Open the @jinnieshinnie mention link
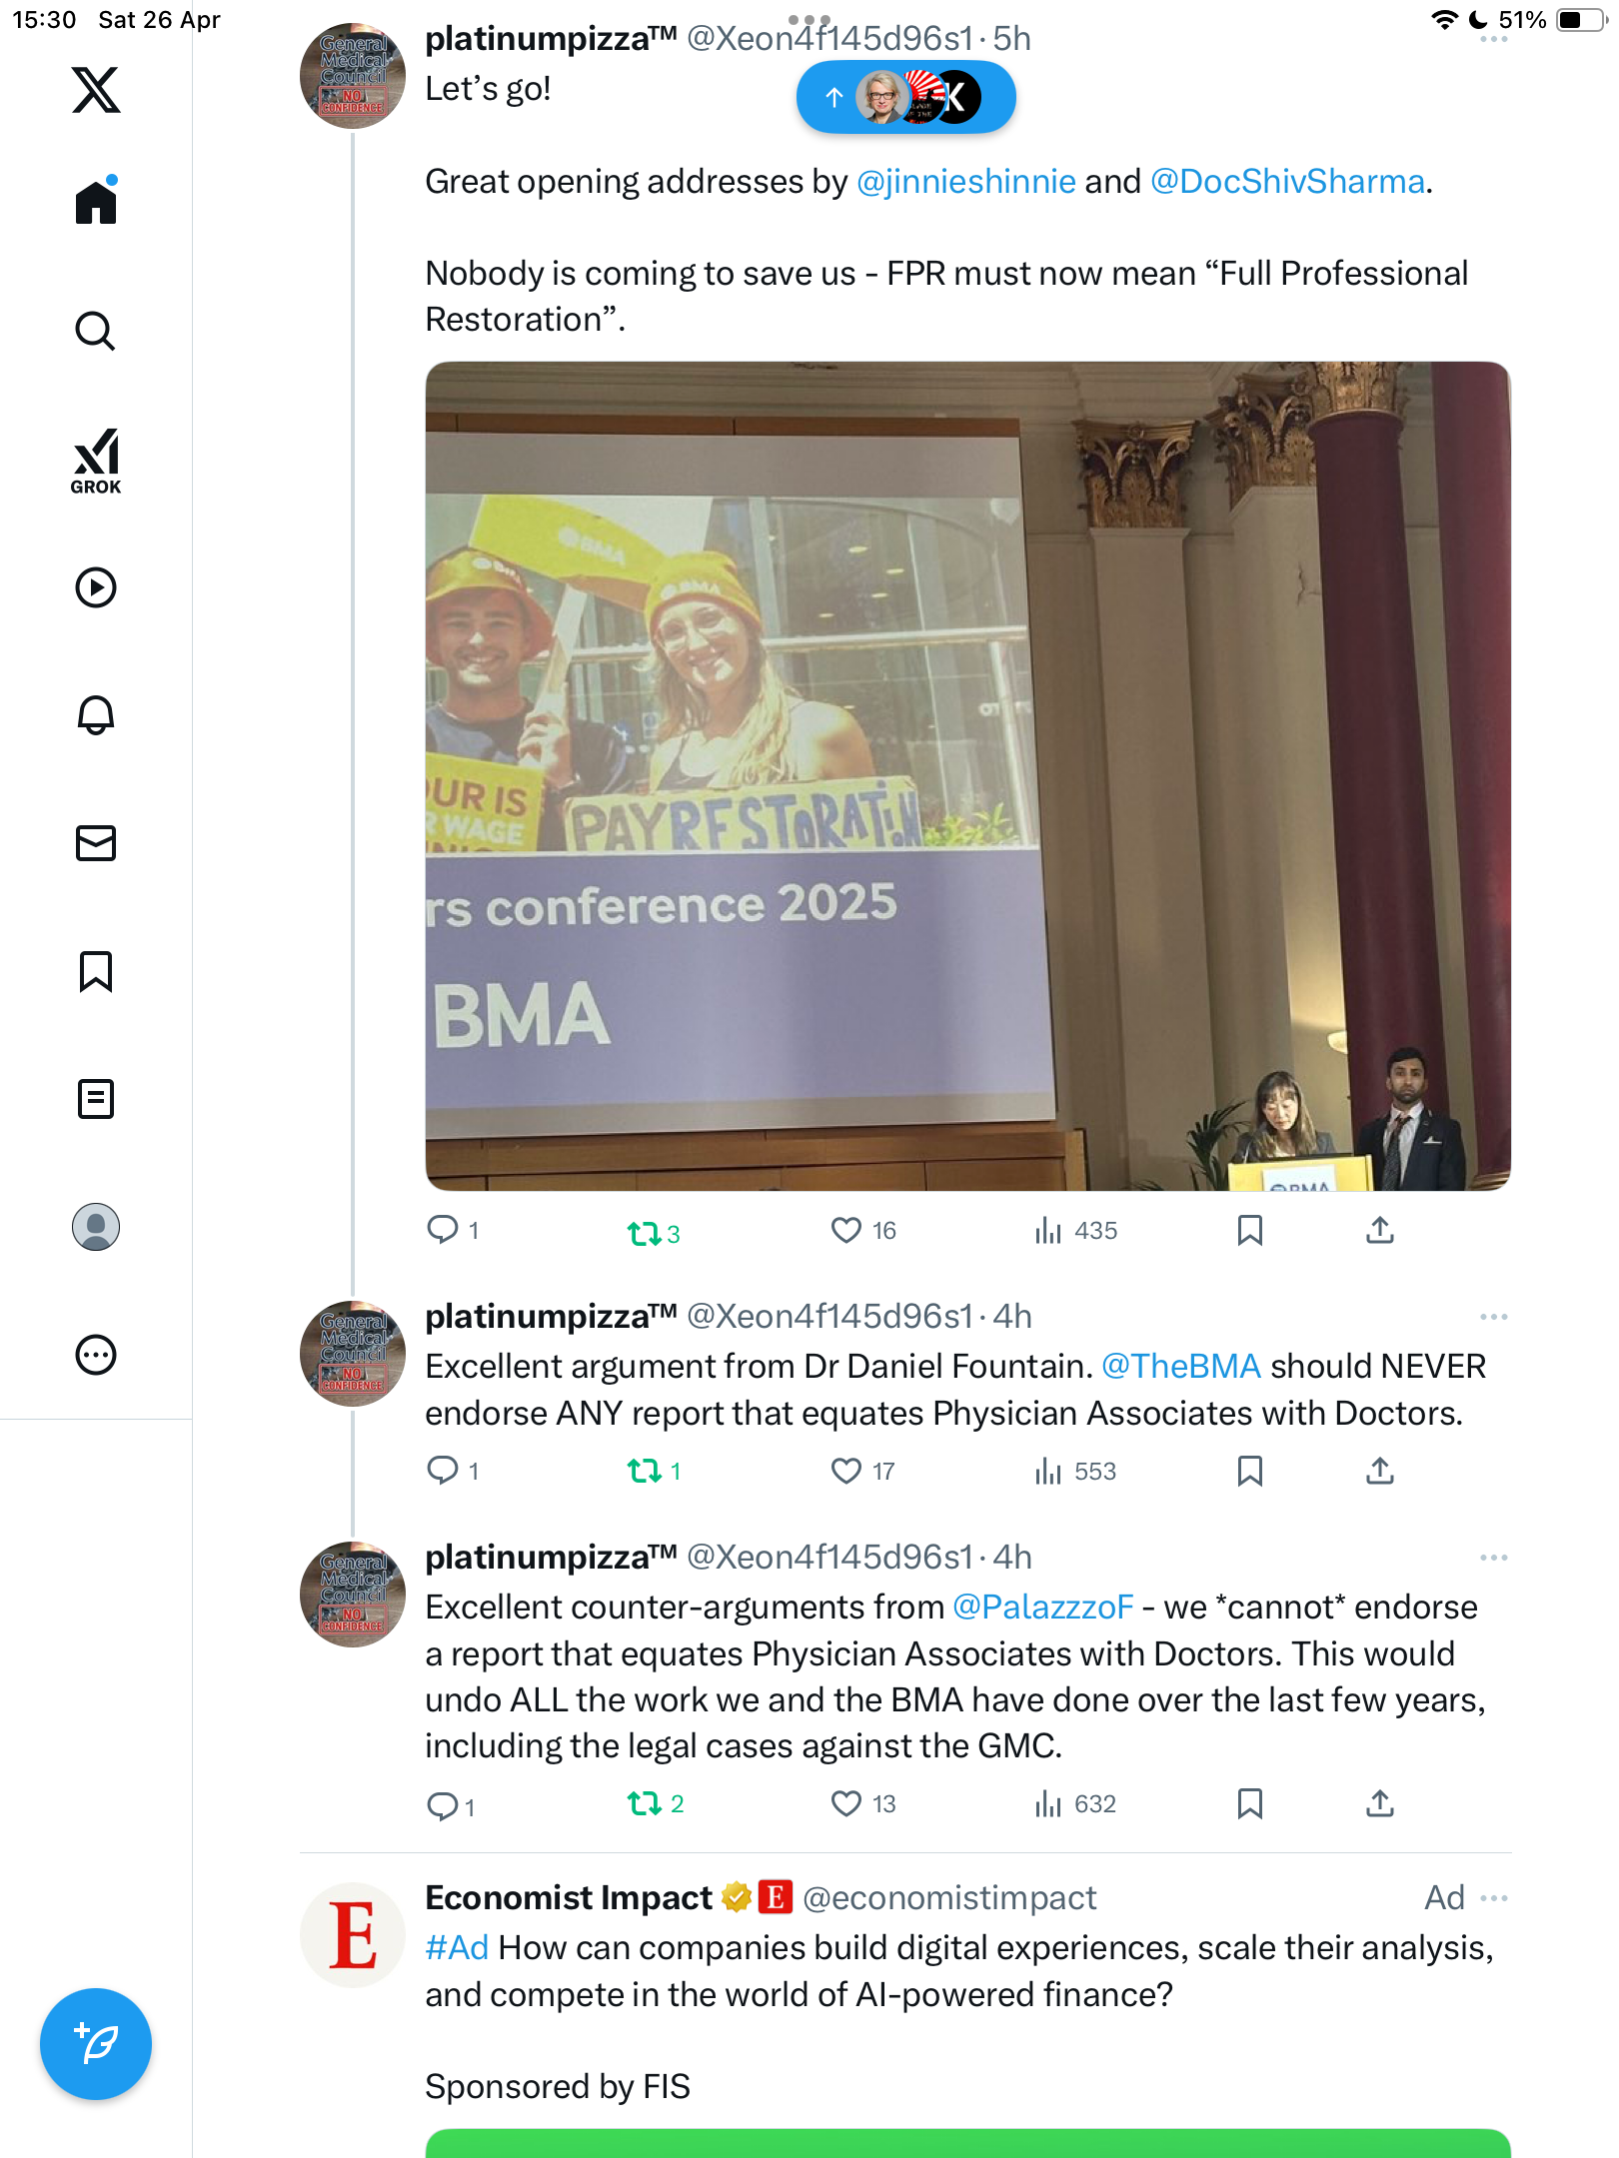The height and width of the screenshot is (2158, 1619). point(966,181)
